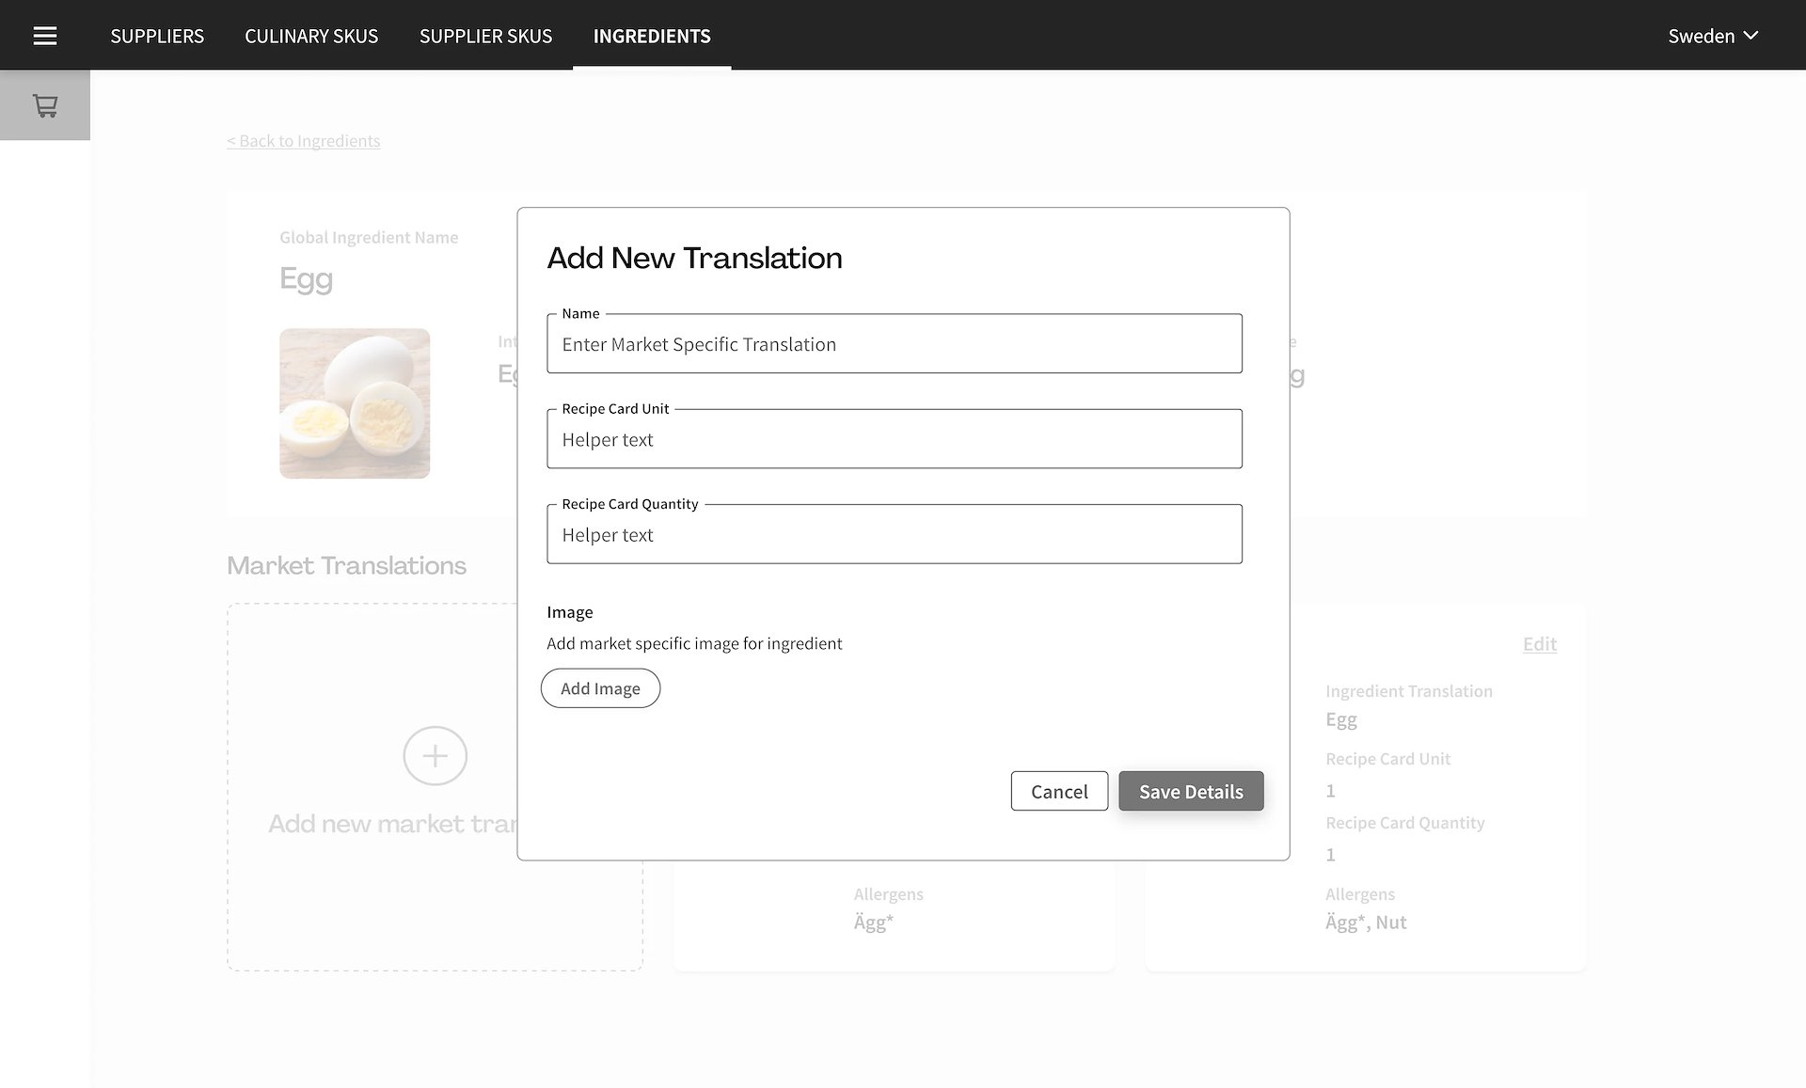Viewport: 1806px width, 1088px height.
Task: Expand the Sweden market dropdown
Action: pyautogui.click(x=1700, y=36)
